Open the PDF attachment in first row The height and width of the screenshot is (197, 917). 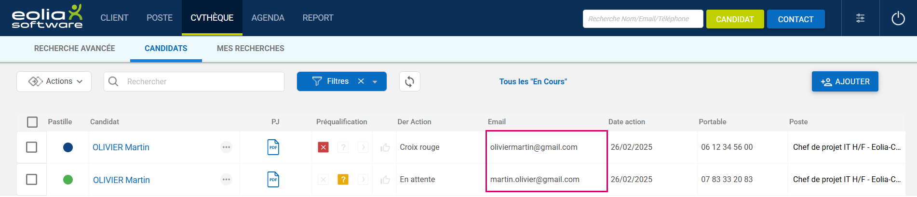273,147
